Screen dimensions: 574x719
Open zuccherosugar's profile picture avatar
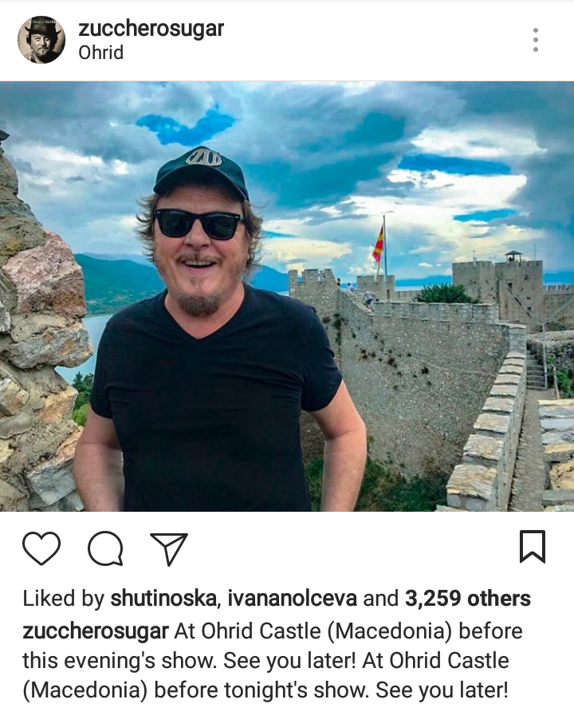41,40
